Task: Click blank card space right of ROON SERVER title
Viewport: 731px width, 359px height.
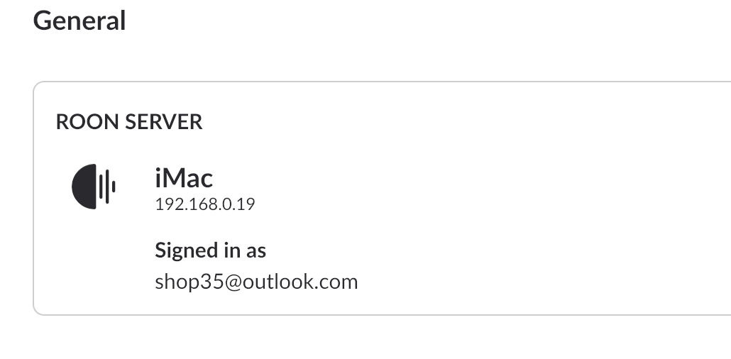Action: pyautogui.click(x=466, y=122)
